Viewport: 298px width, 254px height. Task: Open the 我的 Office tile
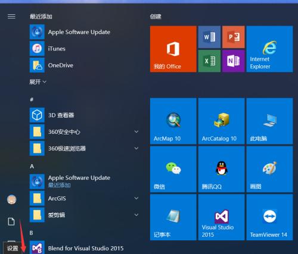(x=173, y=49)
